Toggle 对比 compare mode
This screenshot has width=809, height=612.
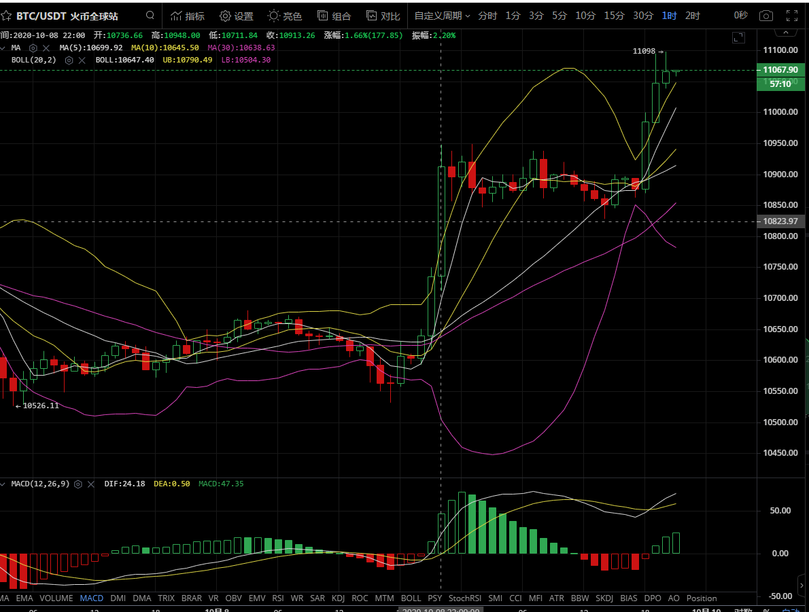(x=383, y=16)
